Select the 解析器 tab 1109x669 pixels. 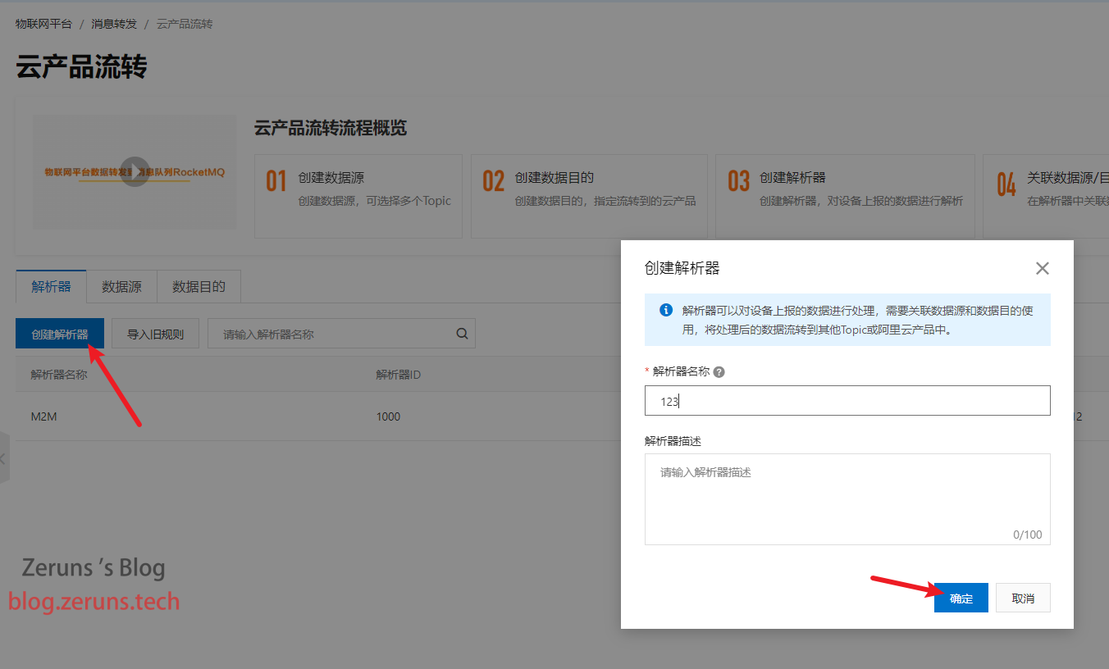[x=51, y=287]
